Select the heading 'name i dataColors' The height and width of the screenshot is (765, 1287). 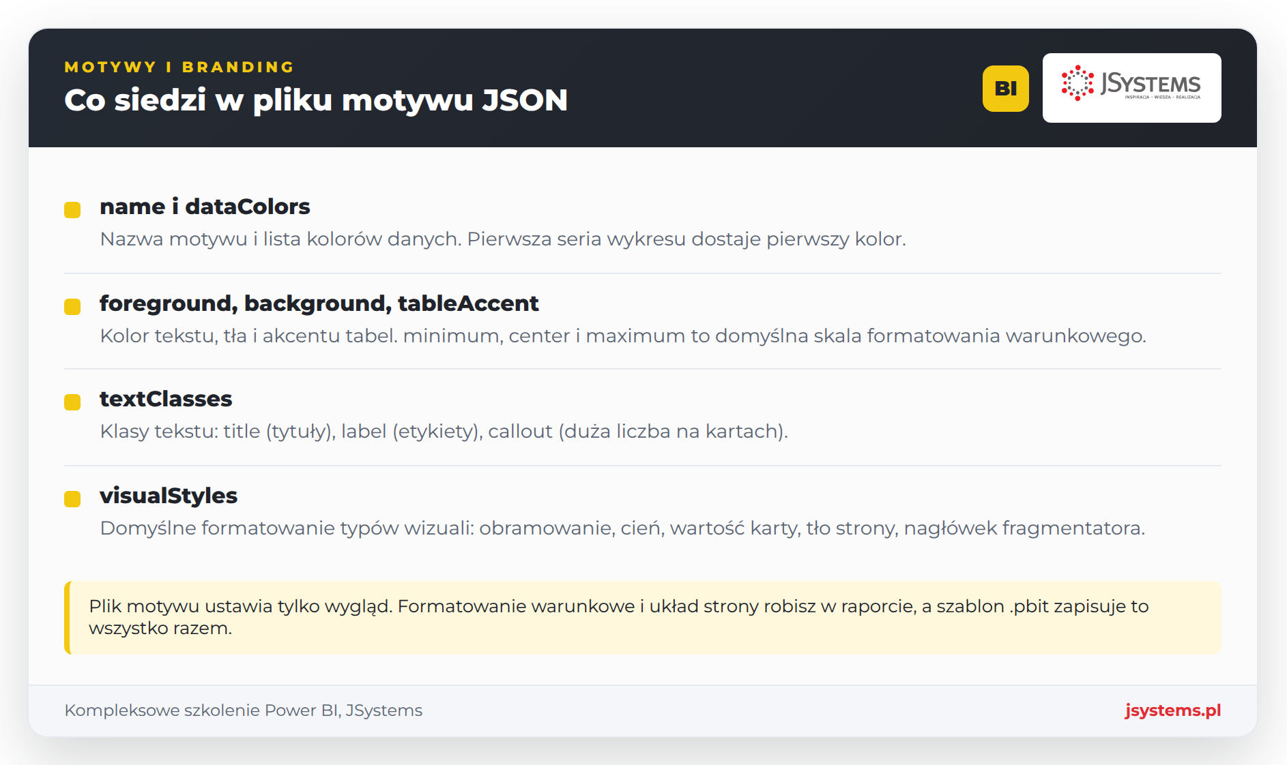pos(205,207)
